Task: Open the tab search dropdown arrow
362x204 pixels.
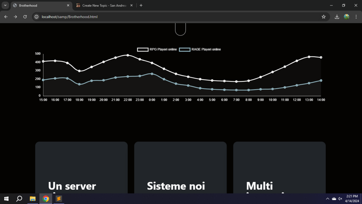Action: (5, 5)
